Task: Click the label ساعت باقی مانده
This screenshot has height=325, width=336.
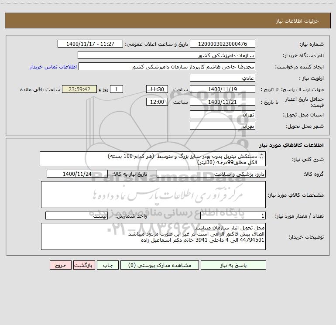Action: (40, 89)
